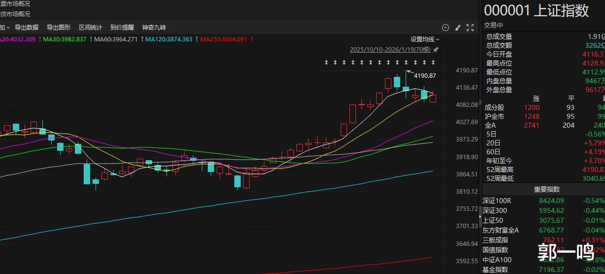Image resolution: width=605 pixels, height=274 pixels.
Task: Click the 交易中 status label
Action: point(494,25)
